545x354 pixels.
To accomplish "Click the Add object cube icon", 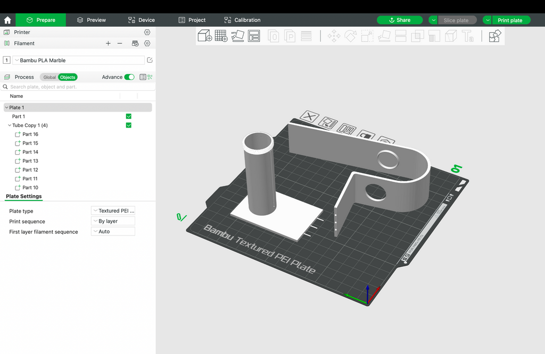I will (x=205, y=36).
